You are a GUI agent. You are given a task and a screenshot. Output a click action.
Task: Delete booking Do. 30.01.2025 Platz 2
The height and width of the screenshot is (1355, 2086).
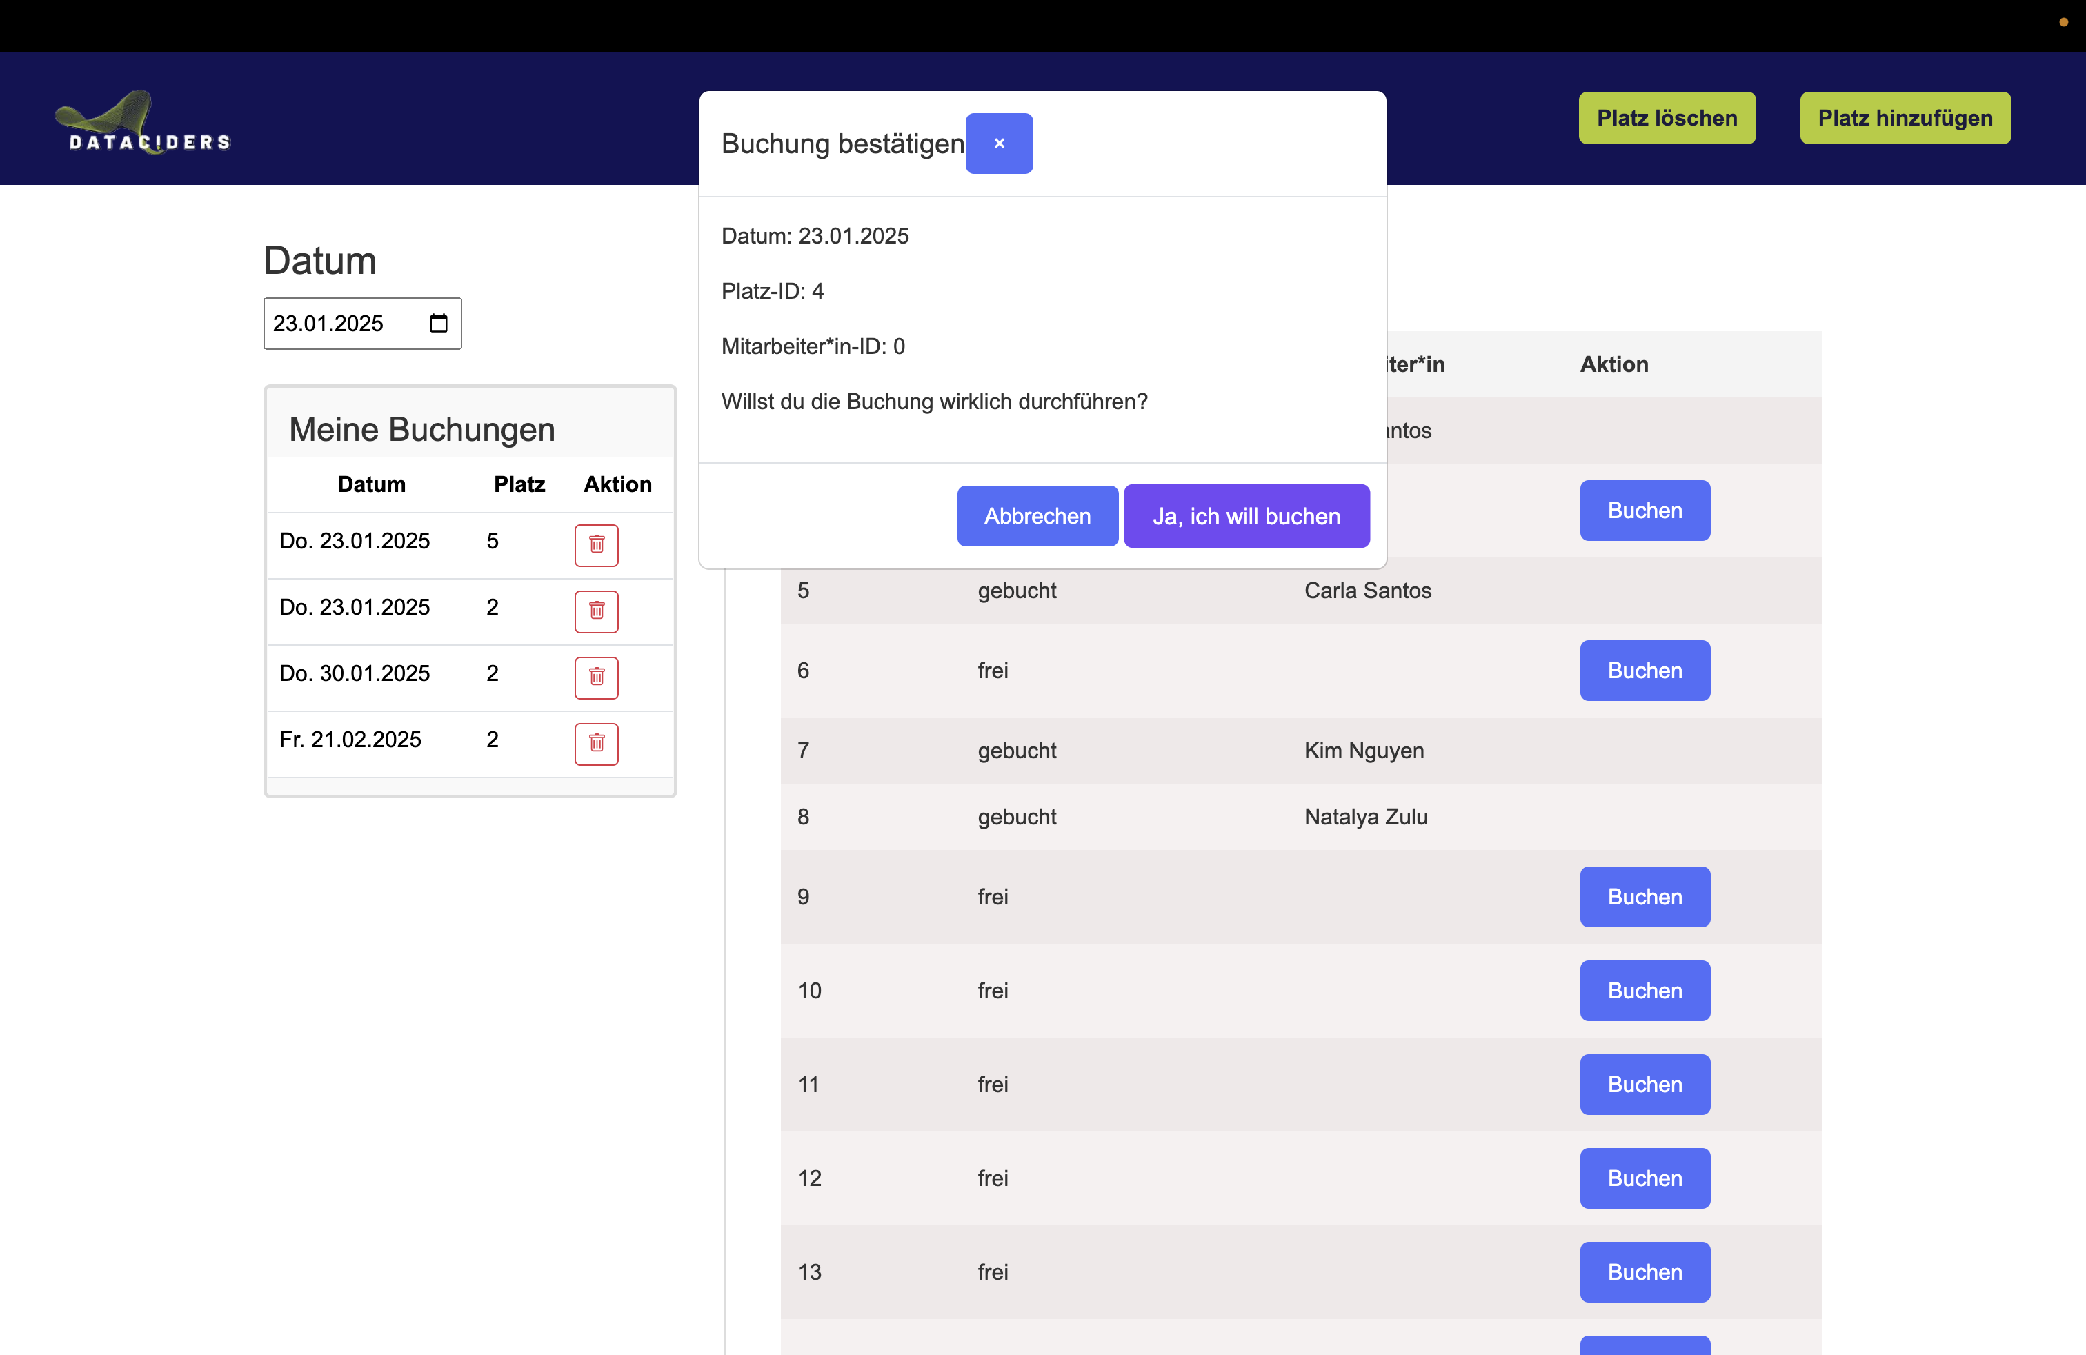(597, 677)
